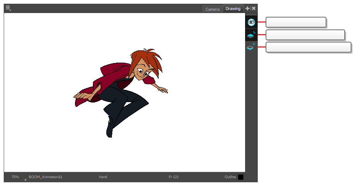This screenshot has width=357, height=186.
Task: Click the Hand tool name in status bar
Action: coord(103,177)
